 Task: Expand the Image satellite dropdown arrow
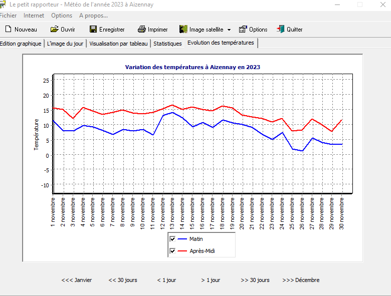pyautogui.click(x=229, y=30)
